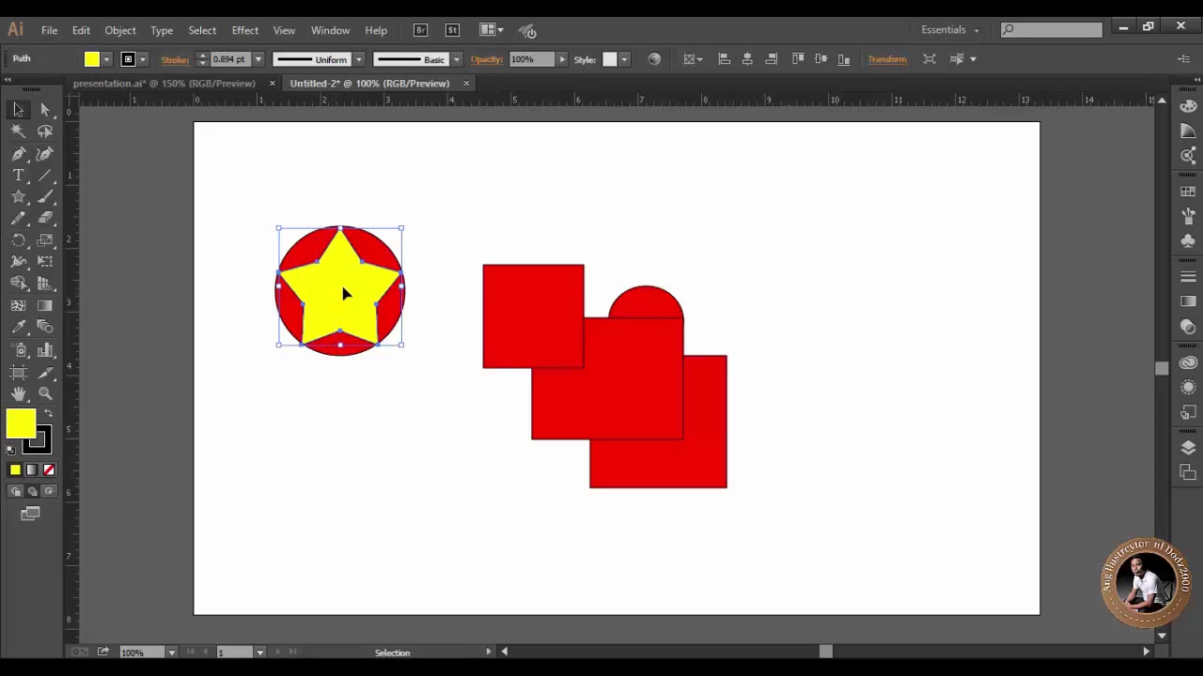Select the Scale tool
The width and height of the screenshot is (1203, 676).
(45, 240)
